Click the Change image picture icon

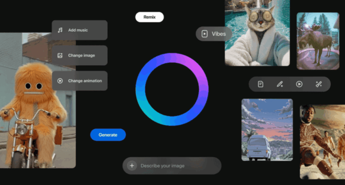60,55
